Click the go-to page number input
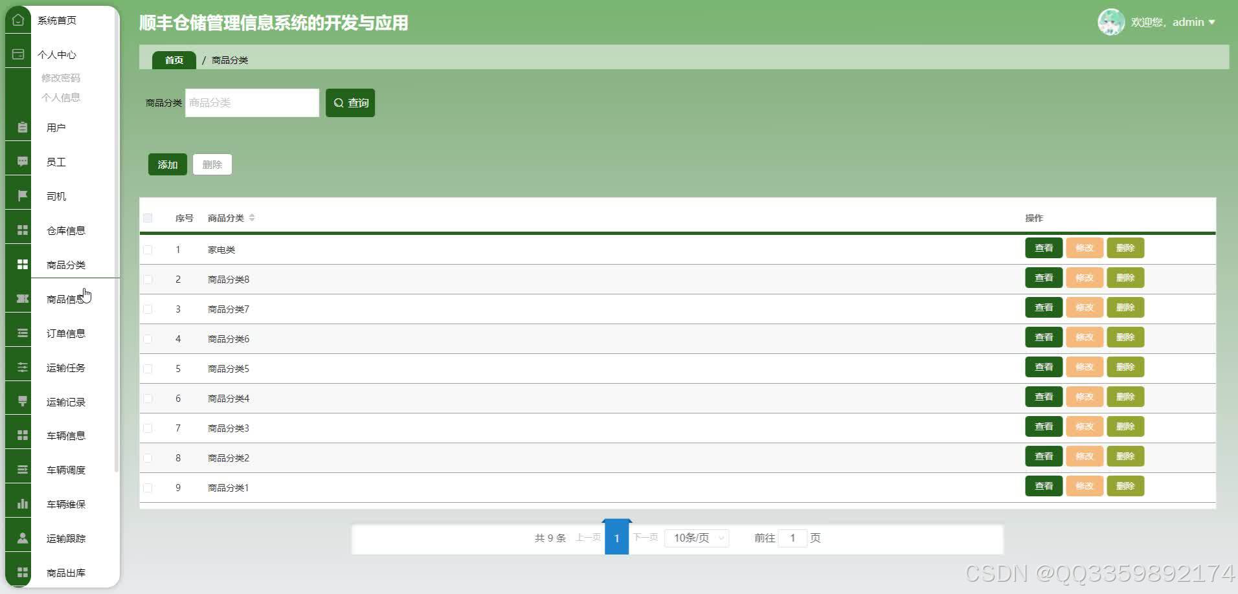This screenshot has height=594, width=1238. [793, 538]
